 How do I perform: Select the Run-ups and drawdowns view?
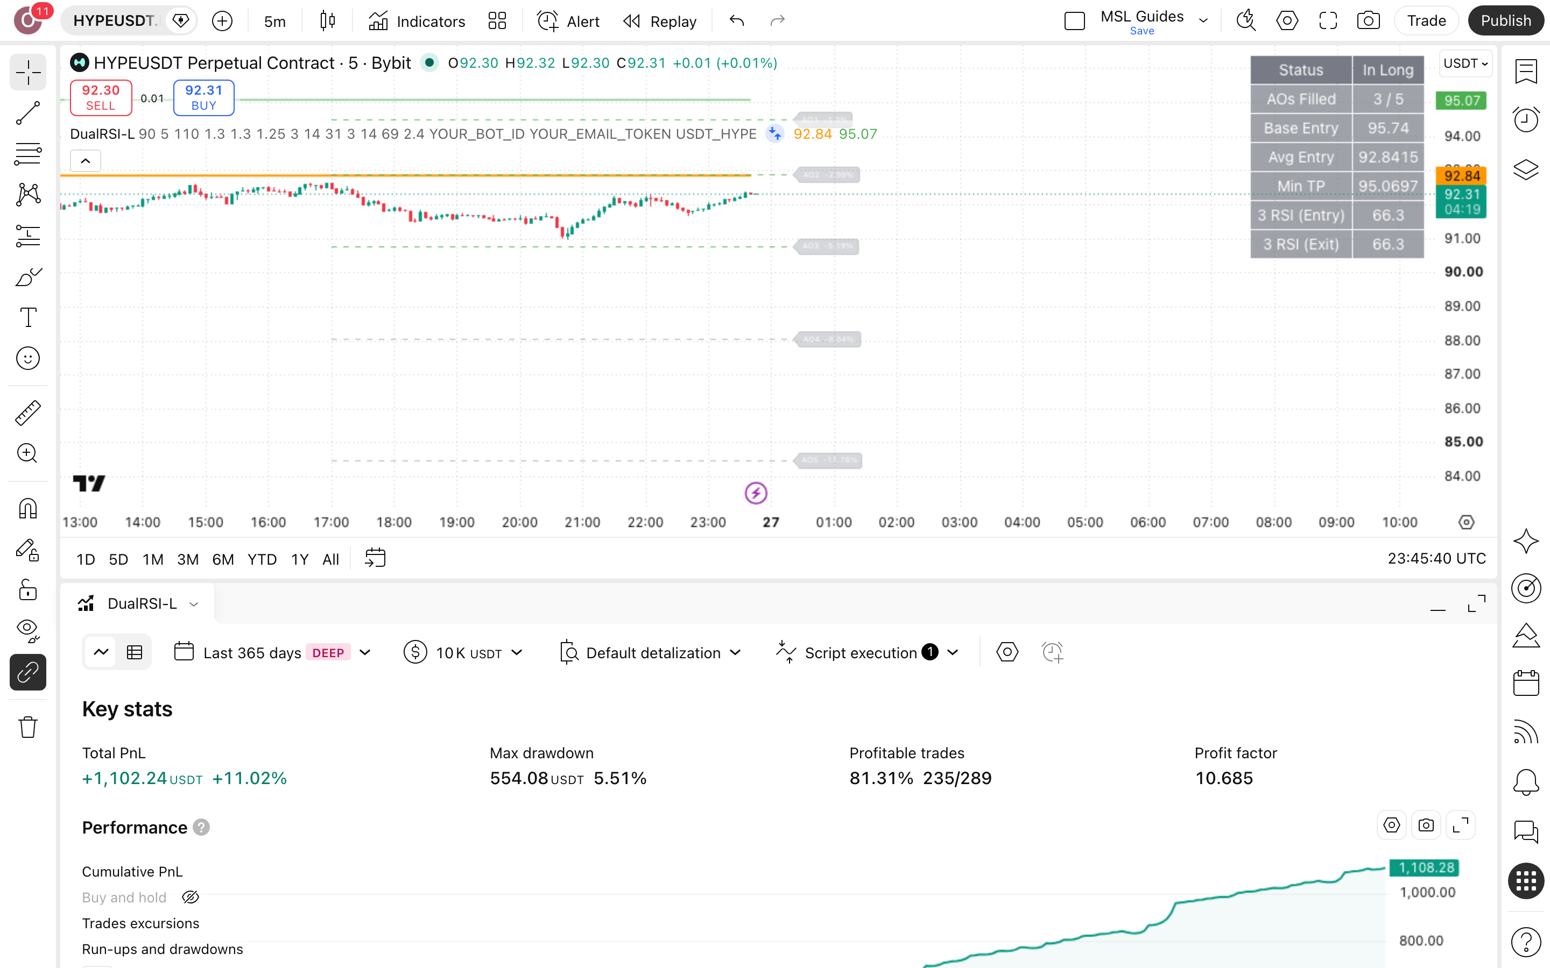tap(162, 949)
